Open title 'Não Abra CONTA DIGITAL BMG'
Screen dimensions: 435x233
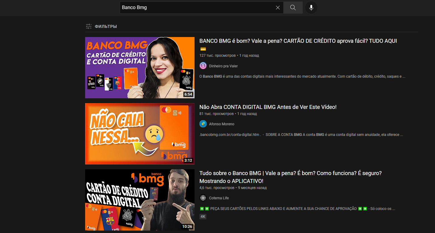pos(268,107)
